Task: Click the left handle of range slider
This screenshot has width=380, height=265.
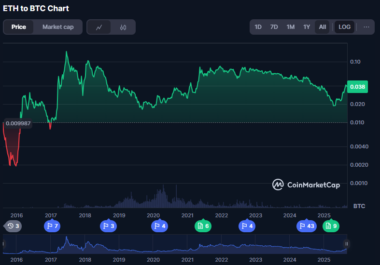Action: pos(5,244)
